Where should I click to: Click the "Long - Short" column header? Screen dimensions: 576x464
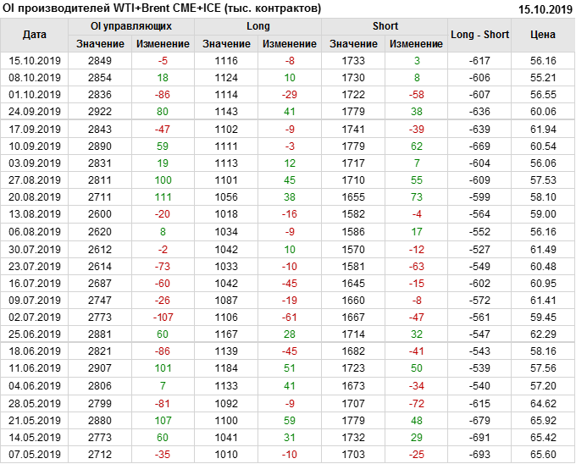click(x=480, y=35)
